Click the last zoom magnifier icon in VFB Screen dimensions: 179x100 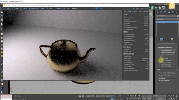pyautogui.click(x=101, y=9)
